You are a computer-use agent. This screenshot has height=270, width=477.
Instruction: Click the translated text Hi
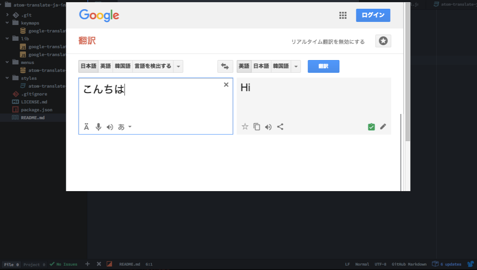pyautogui.click(x=245, y=88)
